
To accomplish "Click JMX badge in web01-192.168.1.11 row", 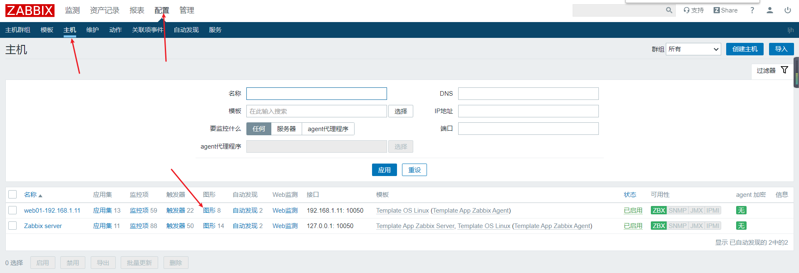I will [697, 211].
